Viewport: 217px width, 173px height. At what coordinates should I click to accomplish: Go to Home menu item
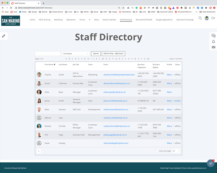[32, 20]
